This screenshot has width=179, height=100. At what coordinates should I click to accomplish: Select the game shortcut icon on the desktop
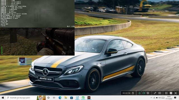tap(22, 61)
